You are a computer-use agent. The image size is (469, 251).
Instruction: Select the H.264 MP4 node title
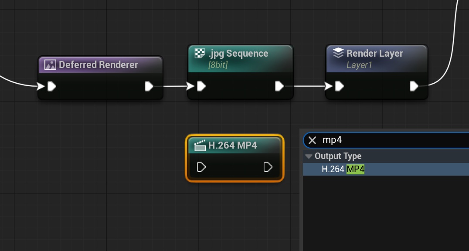(232, 146)
